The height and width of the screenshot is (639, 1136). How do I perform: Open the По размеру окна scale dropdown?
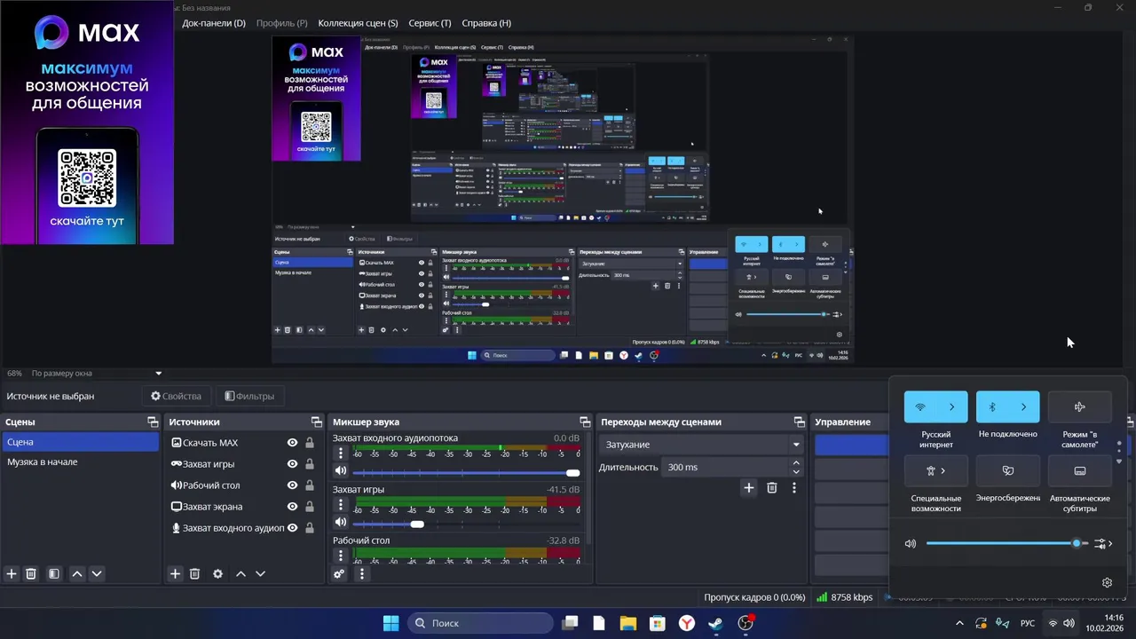point(98,374)
